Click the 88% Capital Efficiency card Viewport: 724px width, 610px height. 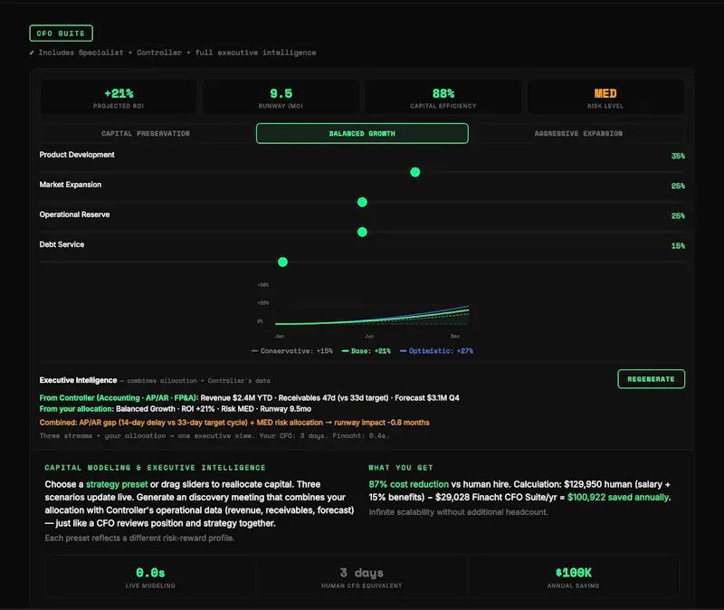pyautogui.click(x=443, y=97)
